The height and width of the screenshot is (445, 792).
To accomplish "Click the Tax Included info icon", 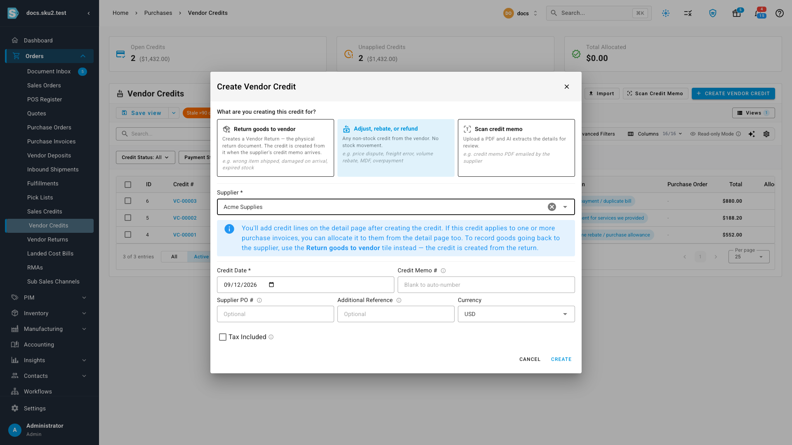I will coord(271,337).
